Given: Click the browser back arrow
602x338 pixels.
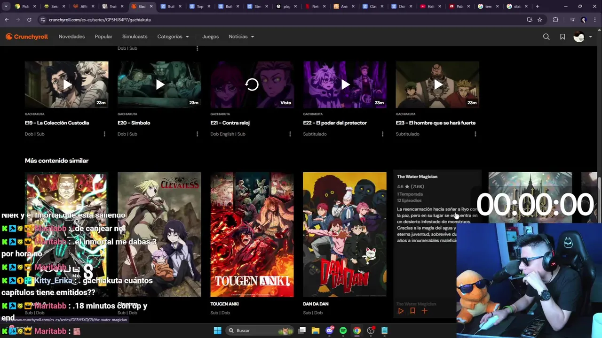Looking at the screenshot, I should point(7,20).
